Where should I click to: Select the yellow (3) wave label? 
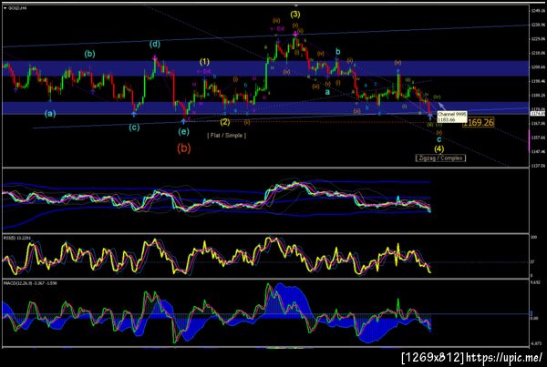click(x=295, y=15)
